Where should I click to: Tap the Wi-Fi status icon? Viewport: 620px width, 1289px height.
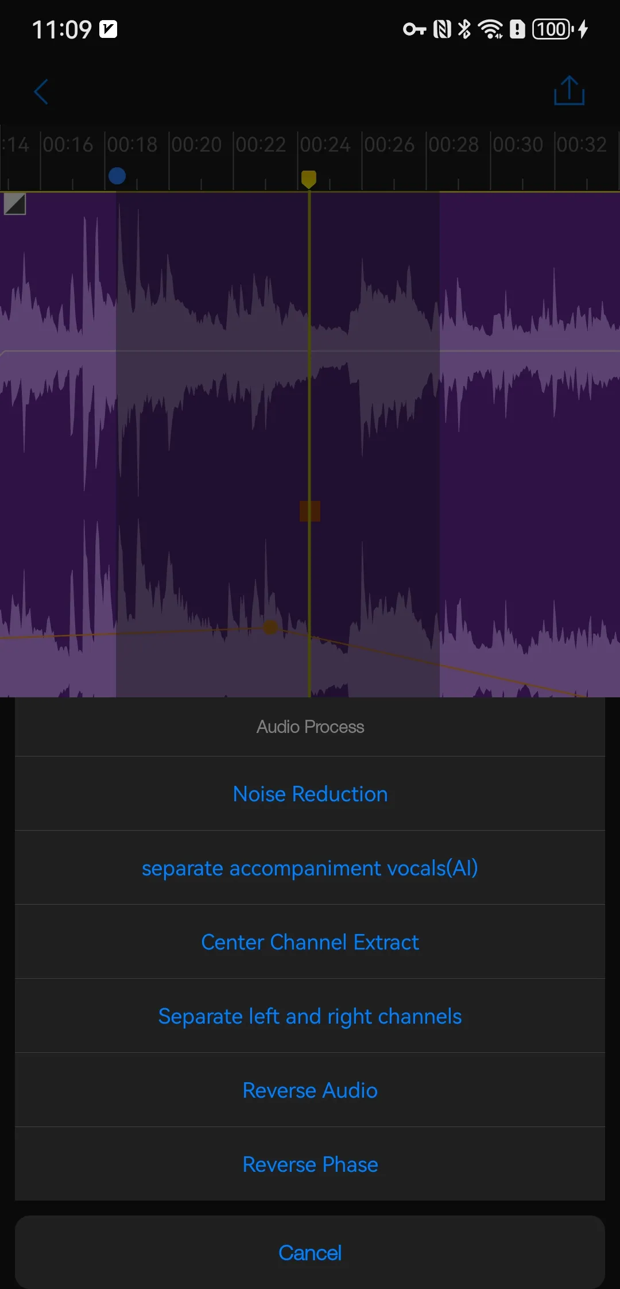[490, 29]
